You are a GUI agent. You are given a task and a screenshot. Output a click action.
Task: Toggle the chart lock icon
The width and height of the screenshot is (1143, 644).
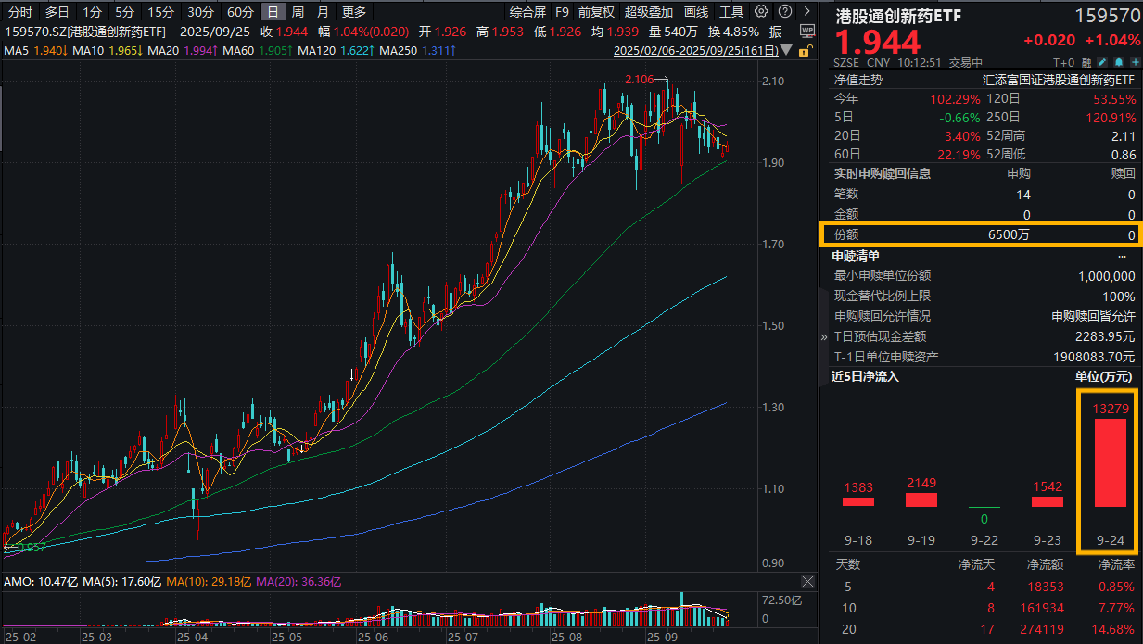804,52
